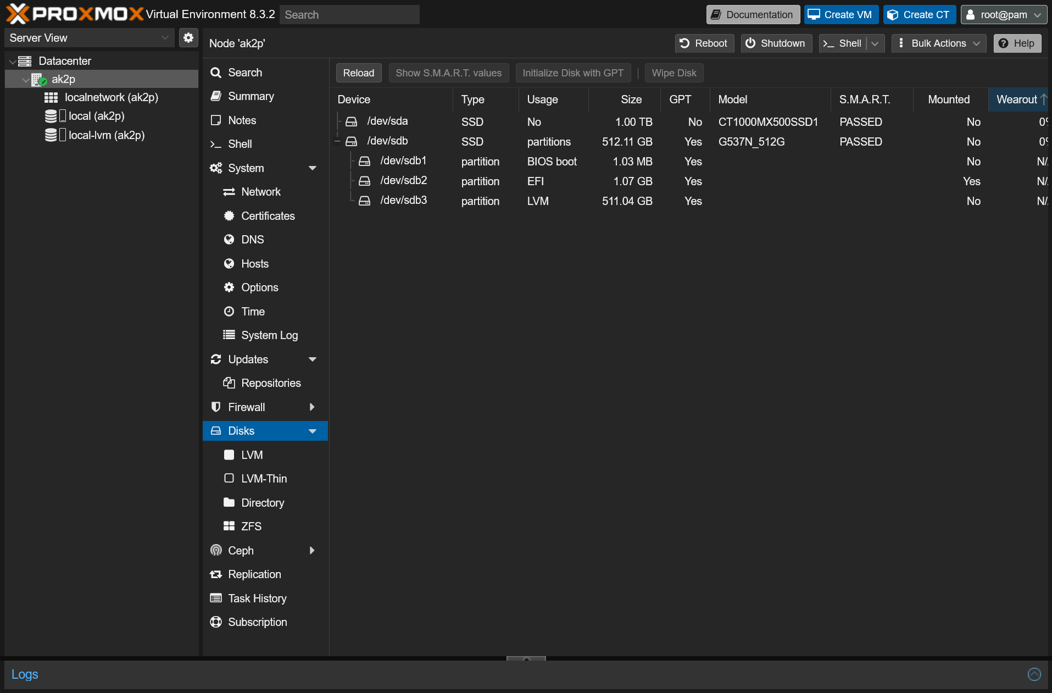This screenshot has height=693, width=1052.
Task: Open the Summary menu item
Action: pyautogui.click(x=265, y=96)
